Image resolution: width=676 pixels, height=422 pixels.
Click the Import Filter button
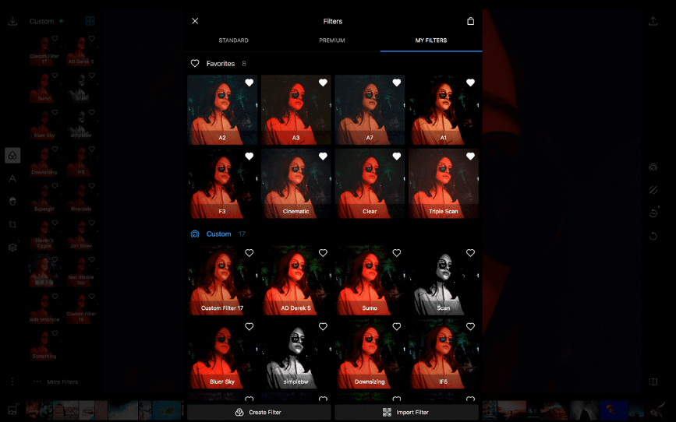[406, 412]
